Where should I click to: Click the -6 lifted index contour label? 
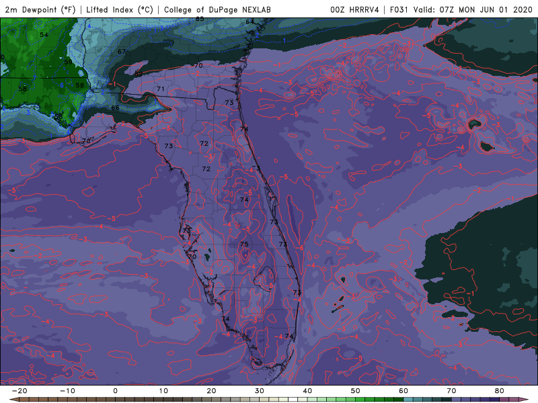tap(300, 248)
